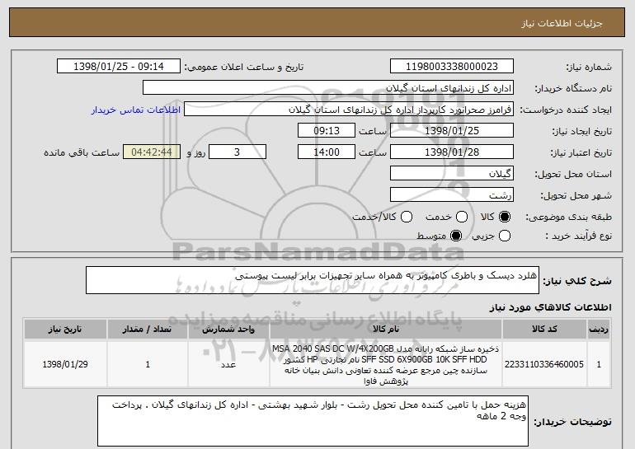Viewport: 635px width, 449px height.
Task: Click the quantity cell showing 1
Action: tap(148, 364)
